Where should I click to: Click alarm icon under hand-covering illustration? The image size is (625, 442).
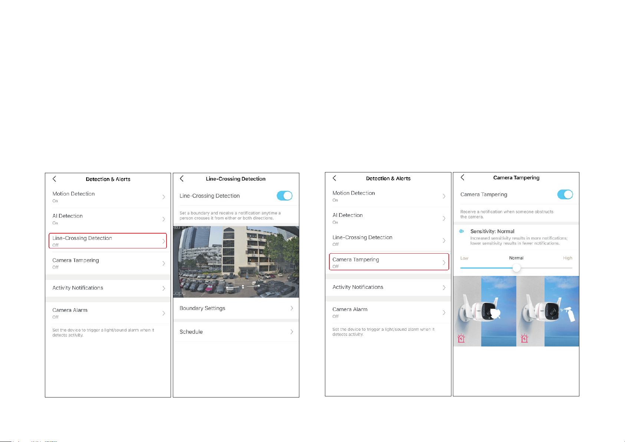tap(461, 338)
